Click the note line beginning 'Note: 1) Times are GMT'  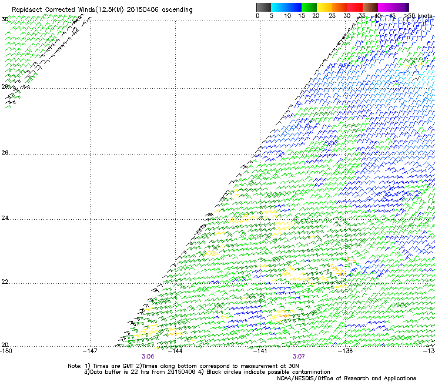pyautogui.click(x=183, y=366)
